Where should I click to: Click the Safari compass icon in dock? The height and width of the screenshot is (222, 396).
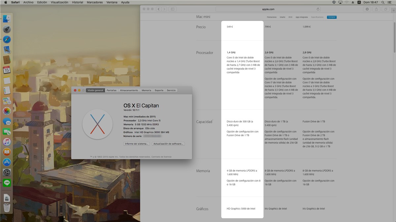(x=7, y=39)
